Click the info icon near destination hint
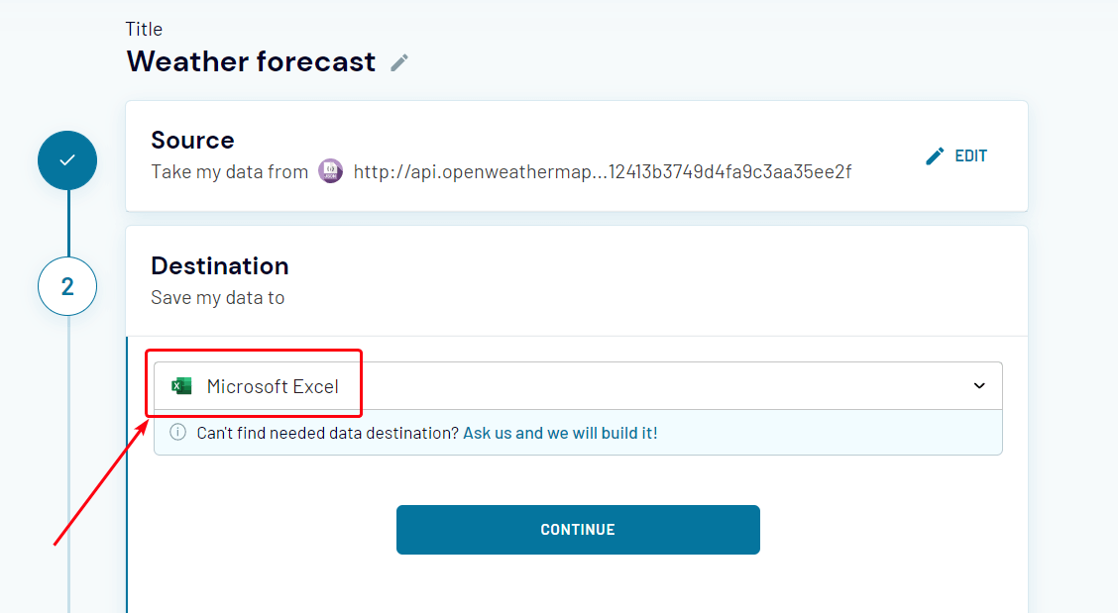The height and width of the screenshot is (613, 1118). click(x=177, y=432)
